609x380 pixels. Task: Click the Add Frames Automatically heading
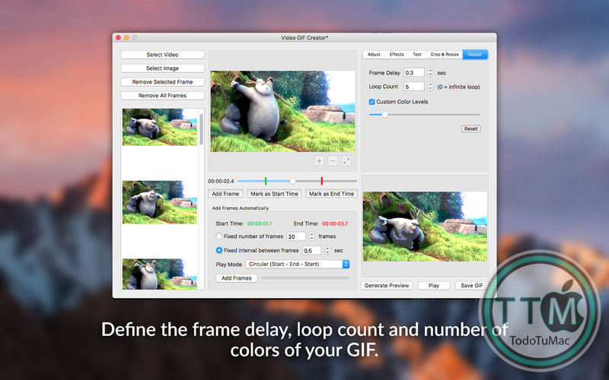pos(241,208)
